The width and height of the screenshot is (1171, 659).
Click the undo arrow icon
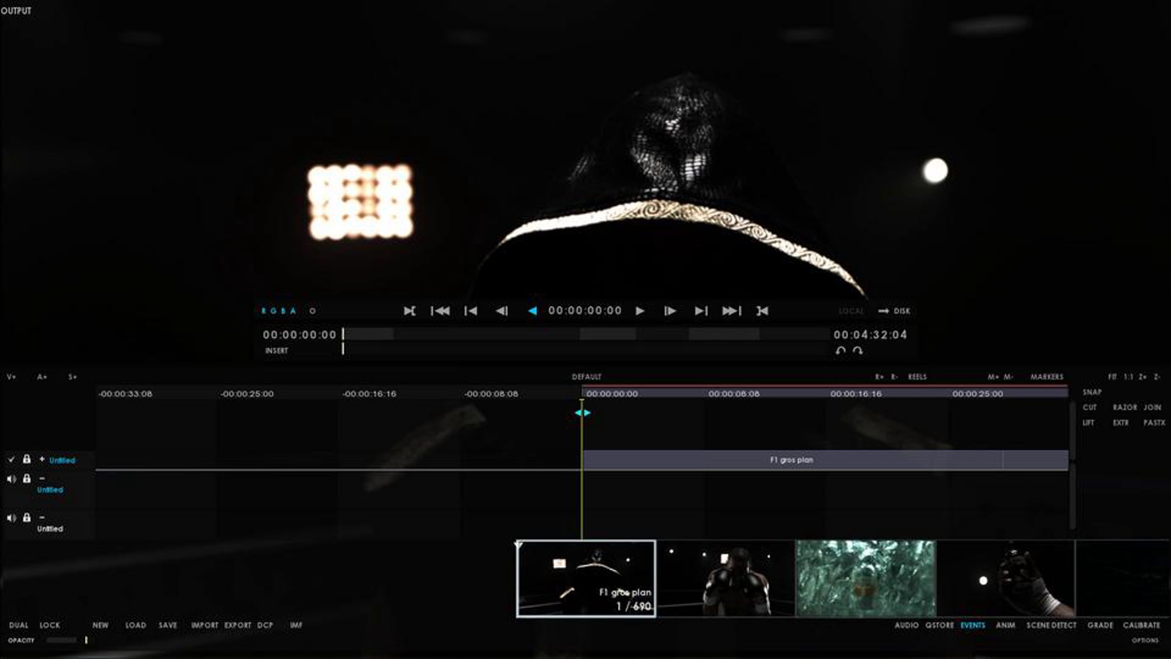[x=840, y=350]
